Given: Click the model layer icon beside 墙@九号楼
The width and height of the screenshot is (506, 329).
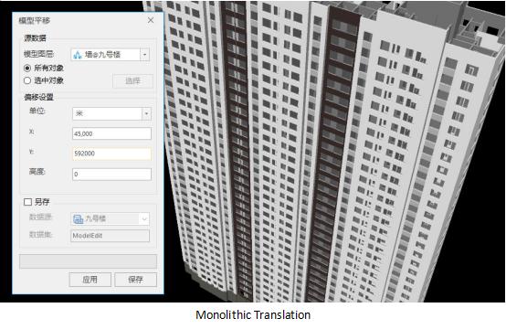Looking at the screenshot, I should (77, 55).
